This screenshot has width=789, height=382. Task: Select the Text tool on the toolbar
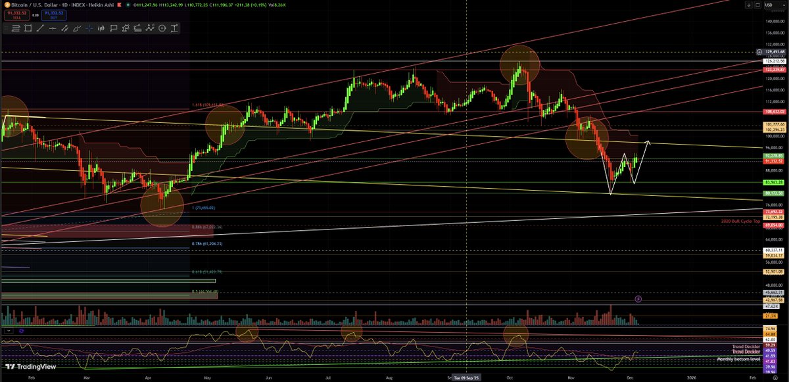click(175, 28)
